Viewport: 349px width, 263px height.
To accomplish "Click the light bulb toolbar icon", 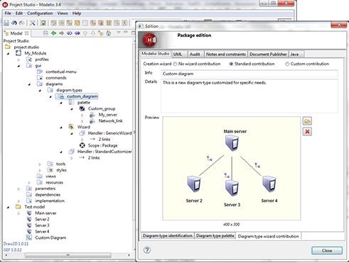I will pyautogui.click(x=43, y=23).
